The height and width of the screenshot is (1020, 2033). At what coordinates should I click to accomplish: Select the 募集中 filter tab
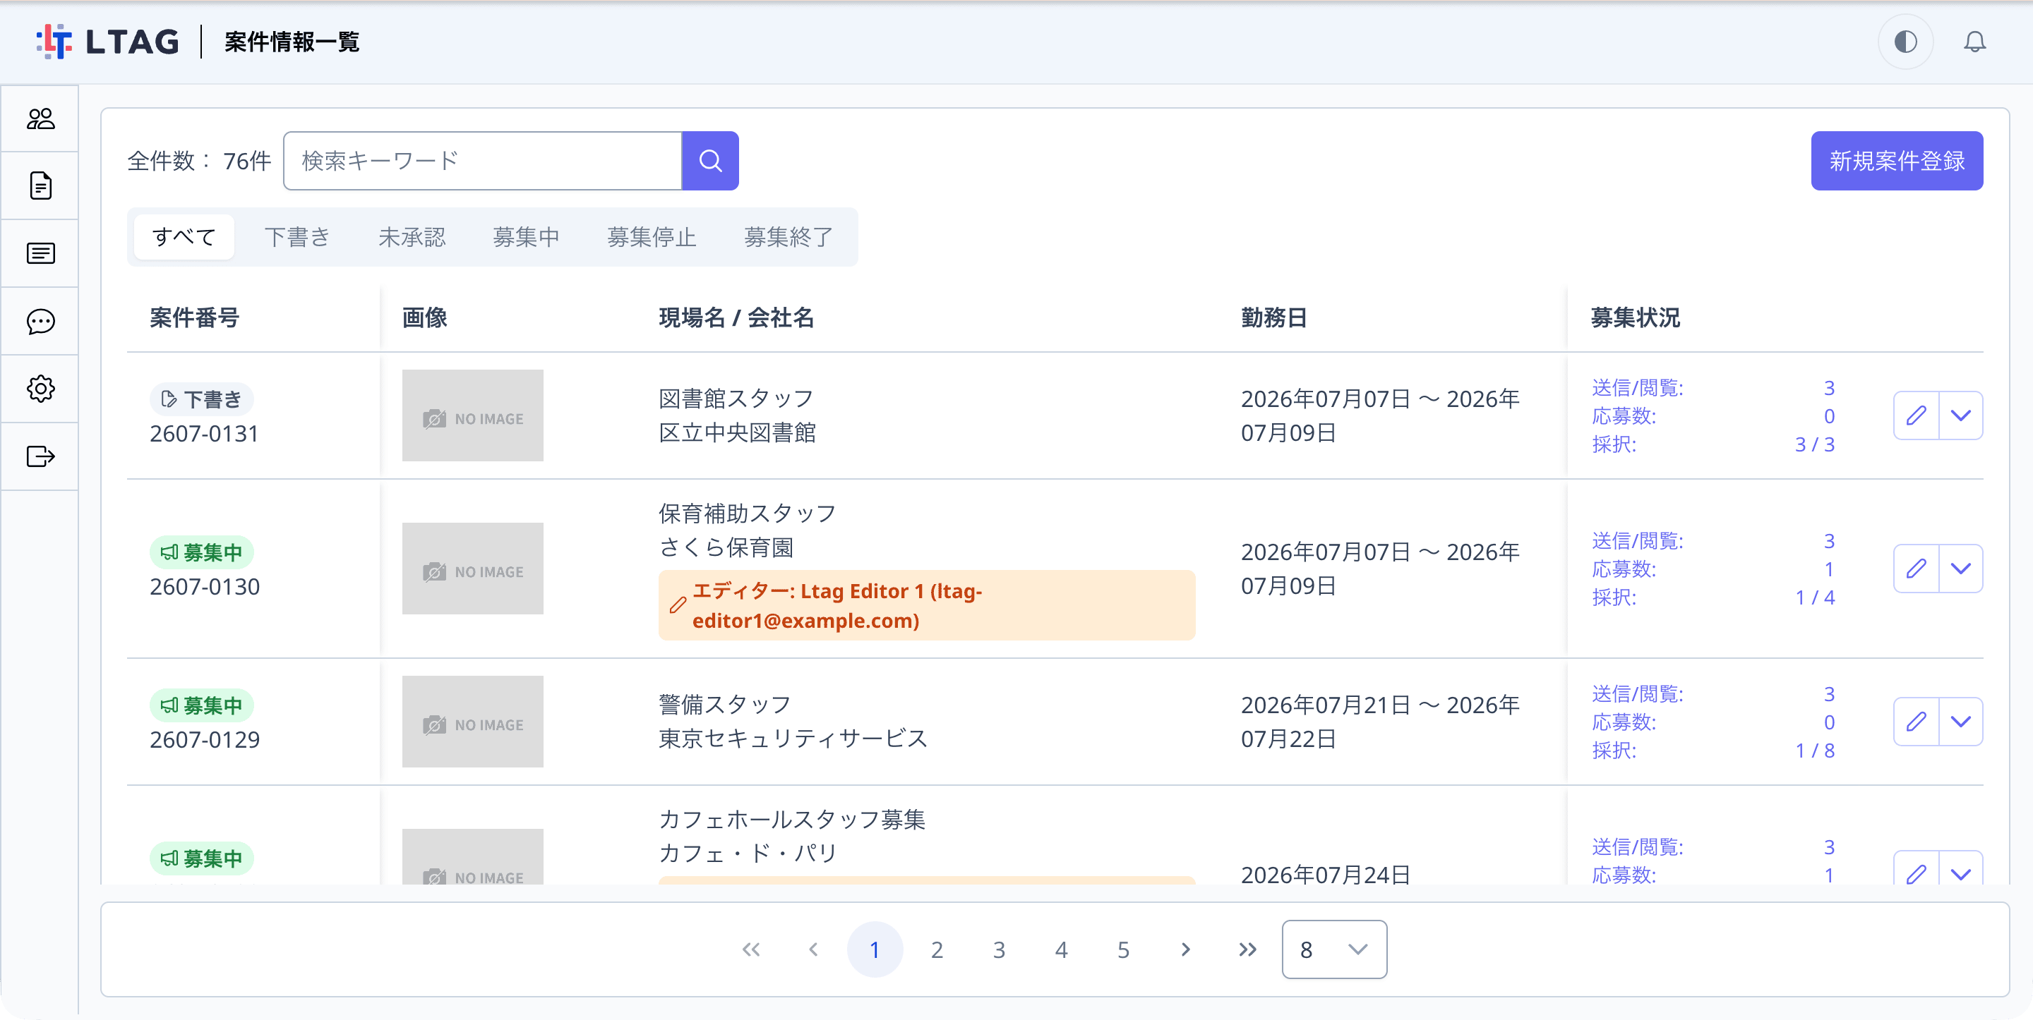526,236
